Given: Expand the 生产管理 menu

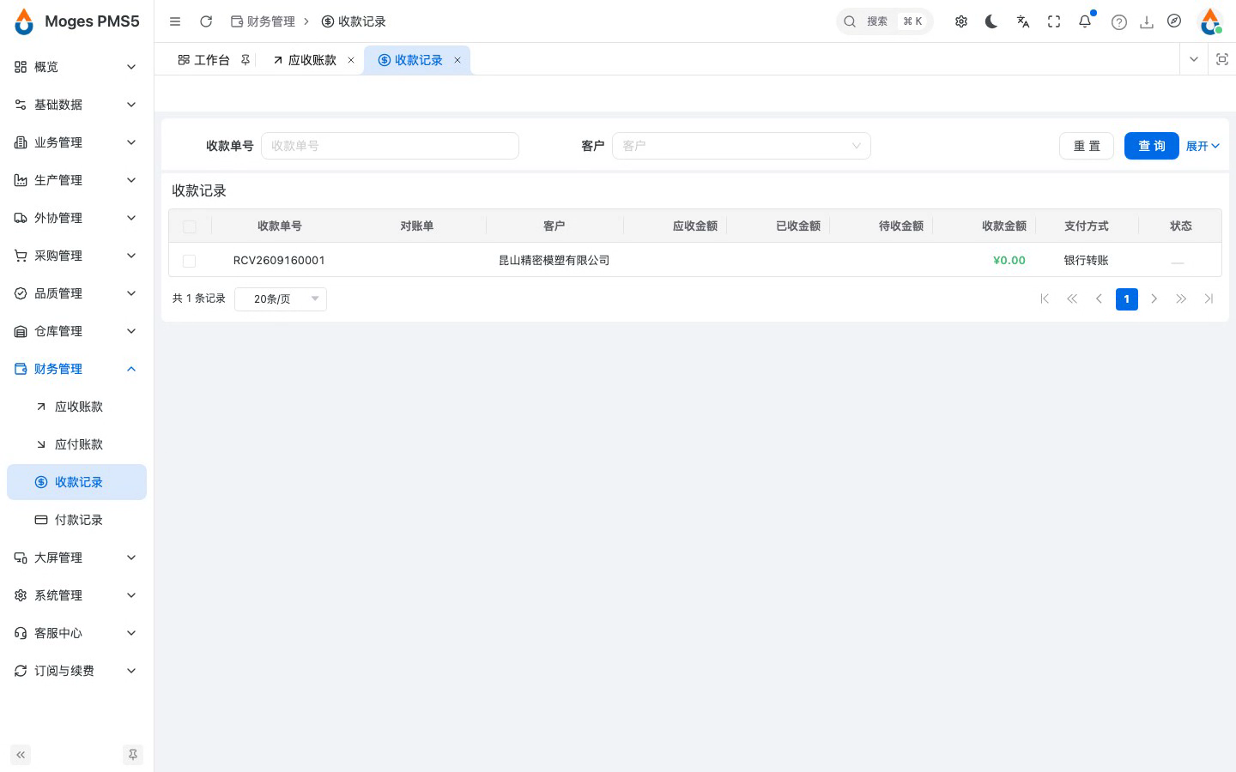Looking at the screenshot, I should [76, 180].
